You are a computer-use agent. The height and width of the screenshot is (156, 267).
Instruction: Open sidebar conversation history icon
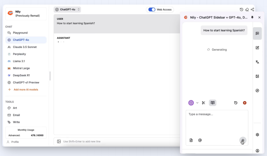pyautogui.click(x=236, y=103)
